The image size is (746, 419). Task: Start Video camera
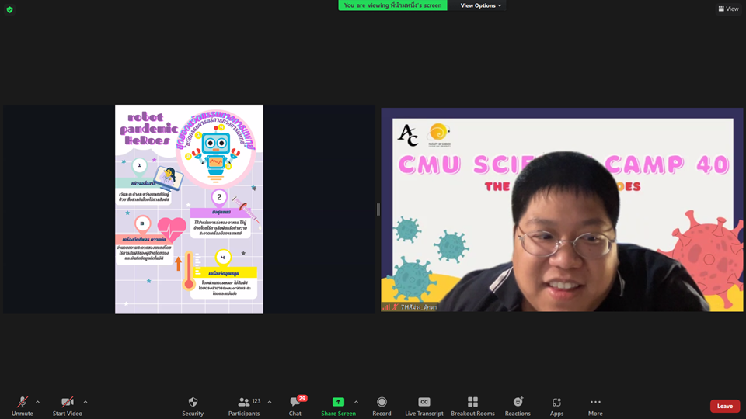tap(68, 406)
